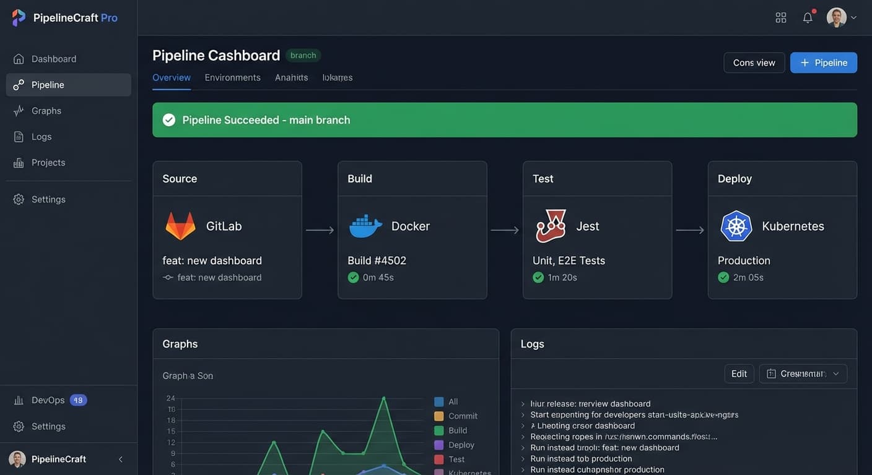Click the green check next to 0m 45s
Screen dimensions: 872x475
(354, 278)
